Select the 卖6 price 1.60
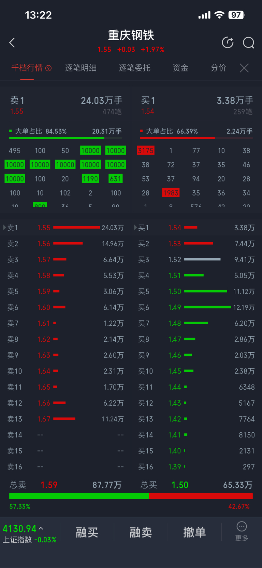262x568 pixels. (44, 308)
